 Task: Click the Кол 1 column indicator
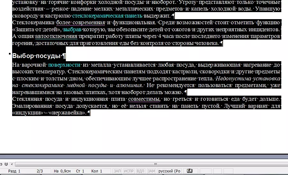(x=97, y=171)
